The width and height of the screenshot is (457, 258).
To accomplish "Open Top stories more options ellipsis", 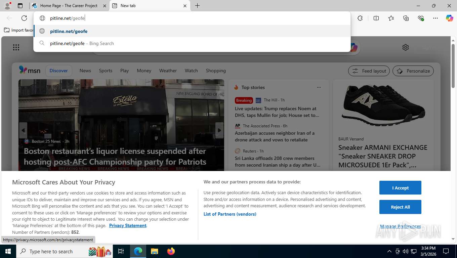I will (319, 87).
